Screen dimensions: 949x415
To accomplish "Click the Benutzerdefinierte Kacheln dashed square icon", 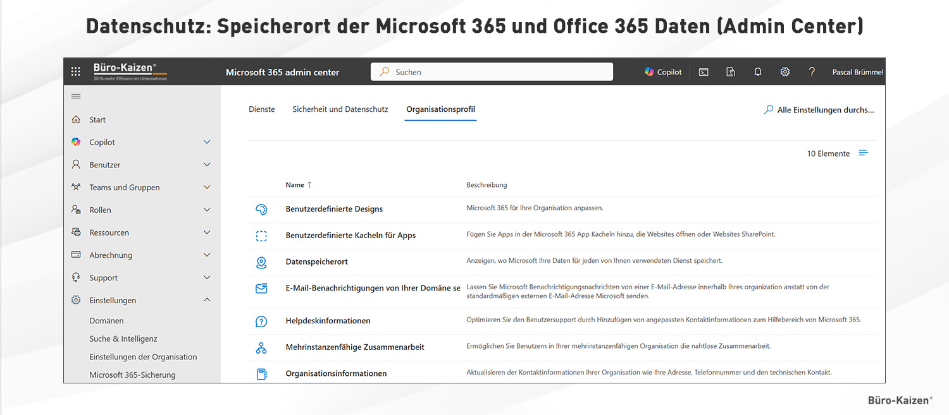I will (261, 236).
